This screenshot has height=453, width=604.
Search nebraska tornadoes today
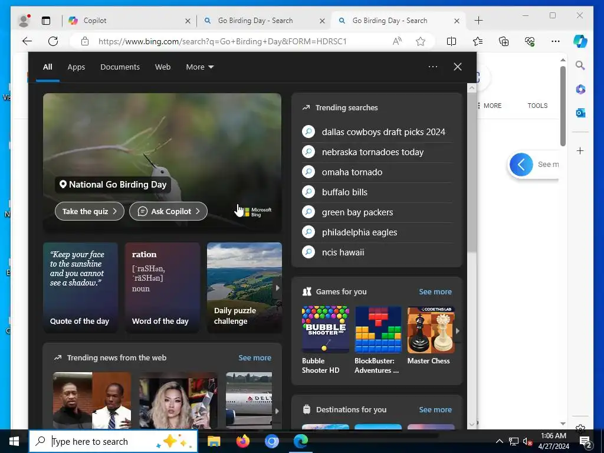click(x=377, y=152)
